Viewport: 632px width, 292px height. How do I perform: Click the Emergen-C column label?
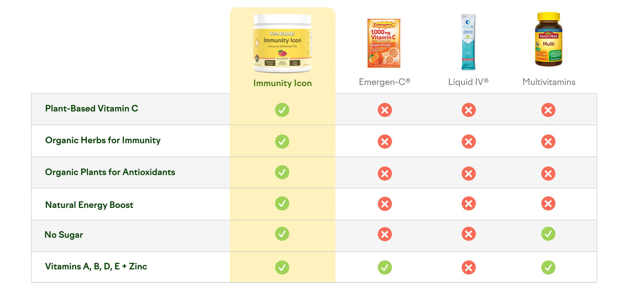pyautogui.click(x=384, y=82)
